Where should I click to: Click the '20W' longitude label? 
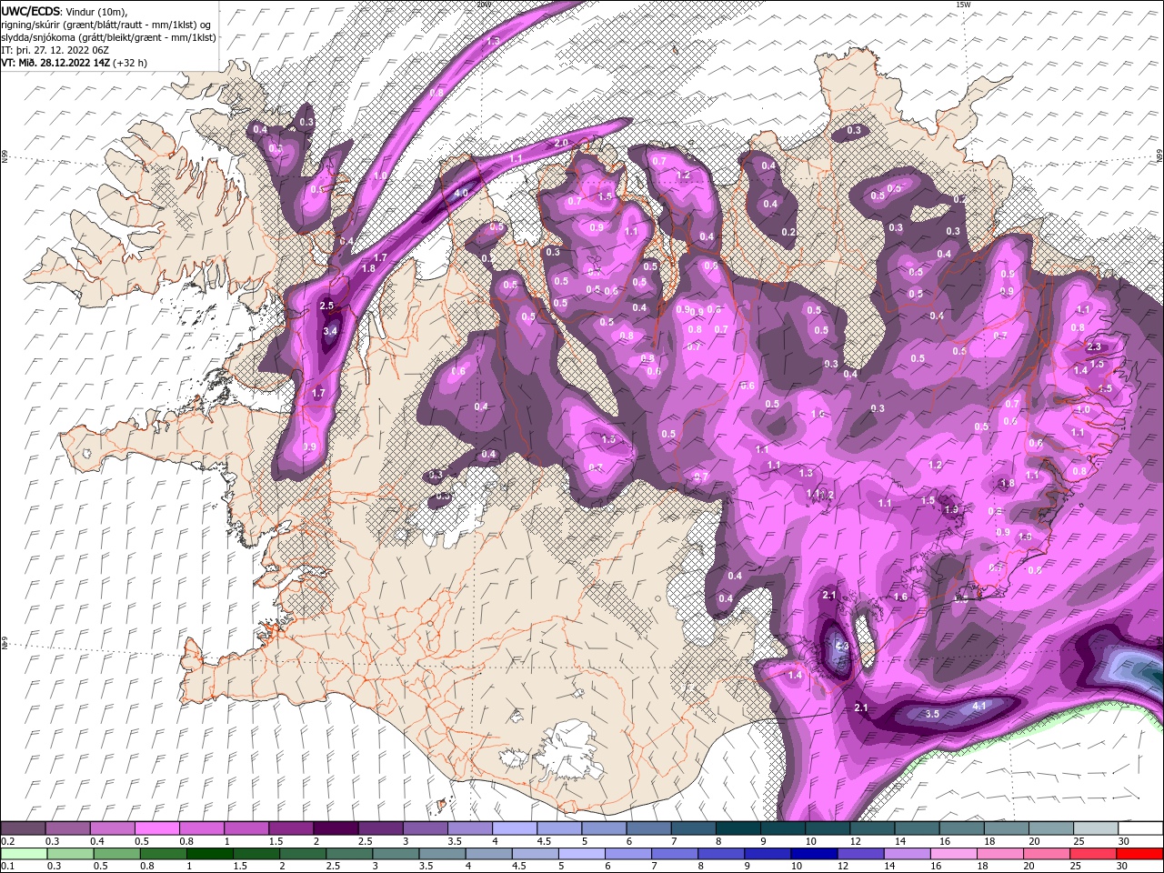click(483, 5)
